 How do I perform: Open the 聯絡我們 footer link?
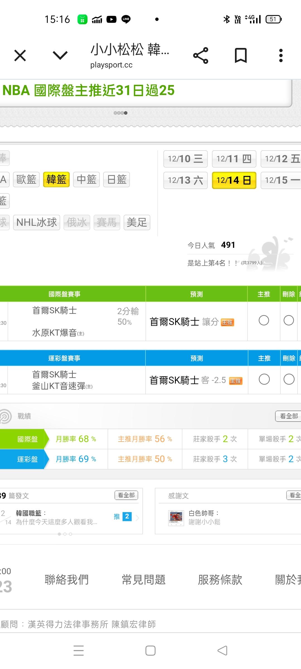click(67, 580)
